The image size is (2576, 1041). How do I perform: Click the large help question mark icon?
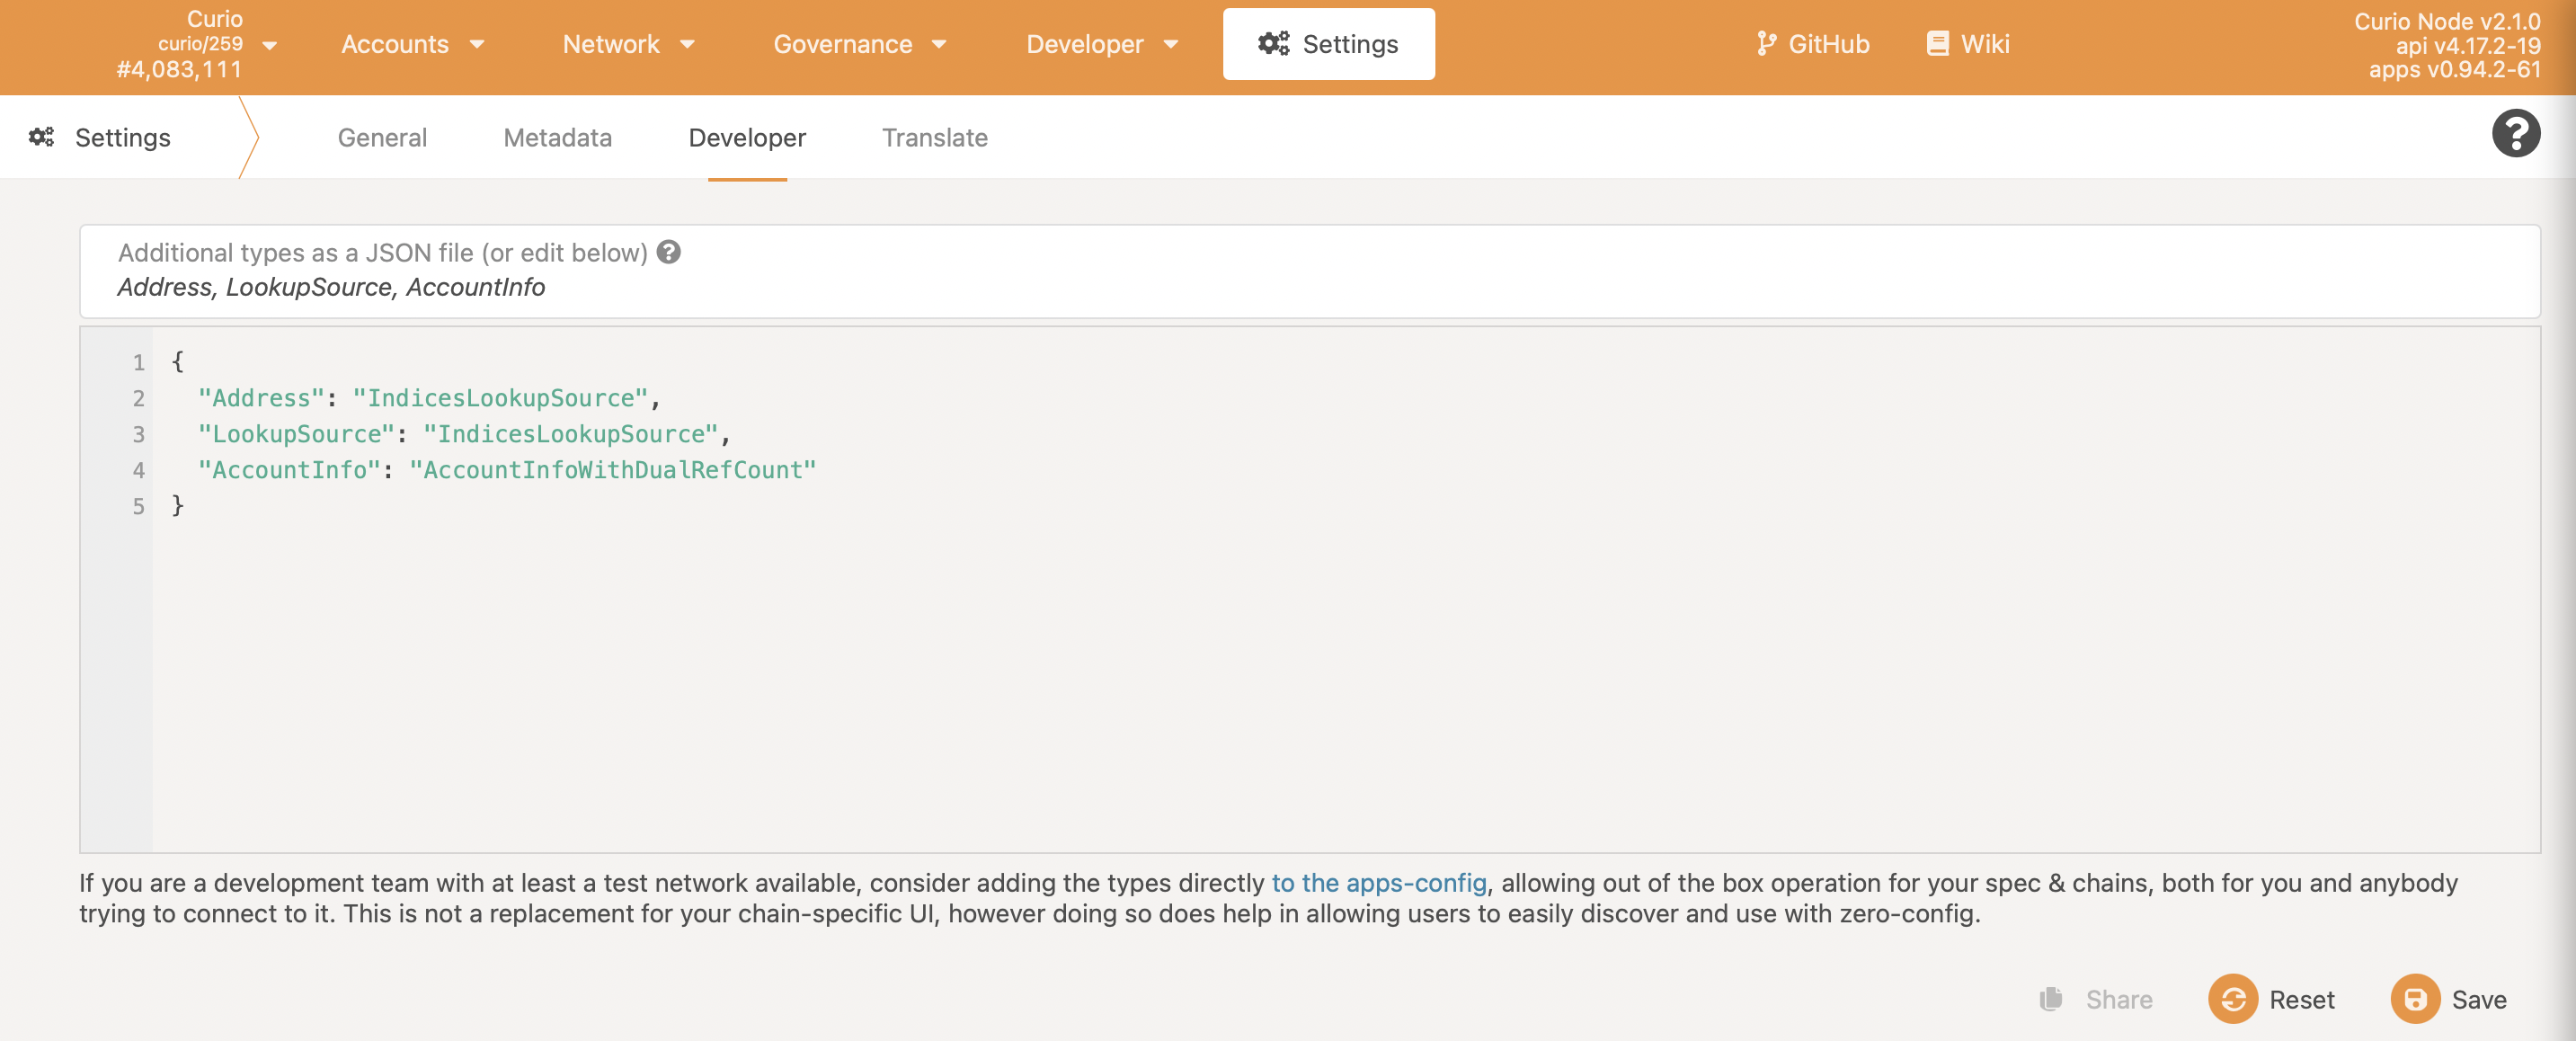click(x=2515, y=133)
